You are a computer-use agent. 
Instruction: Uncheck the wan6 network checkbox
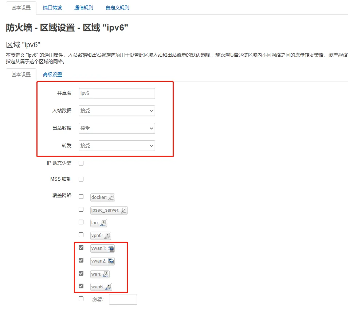coord(81,286)
